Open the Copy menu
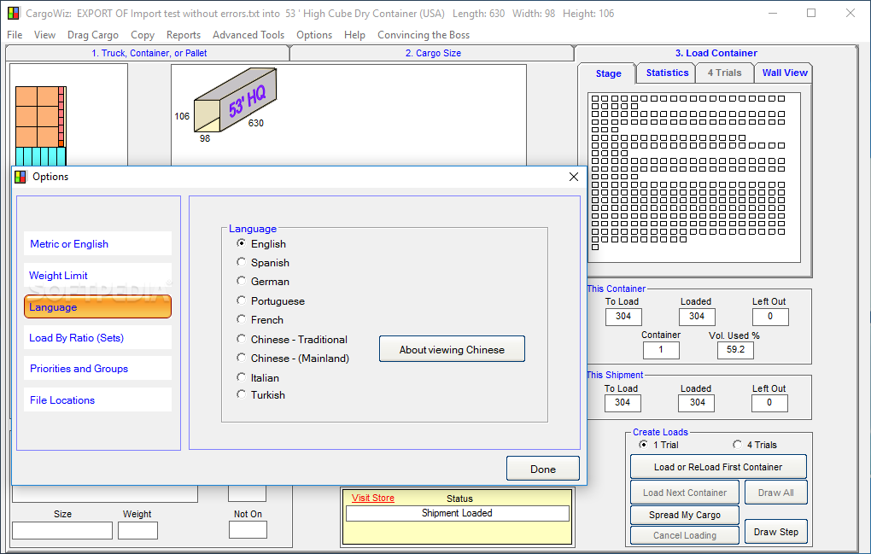871x554 pixels. (x=143, y=35)
